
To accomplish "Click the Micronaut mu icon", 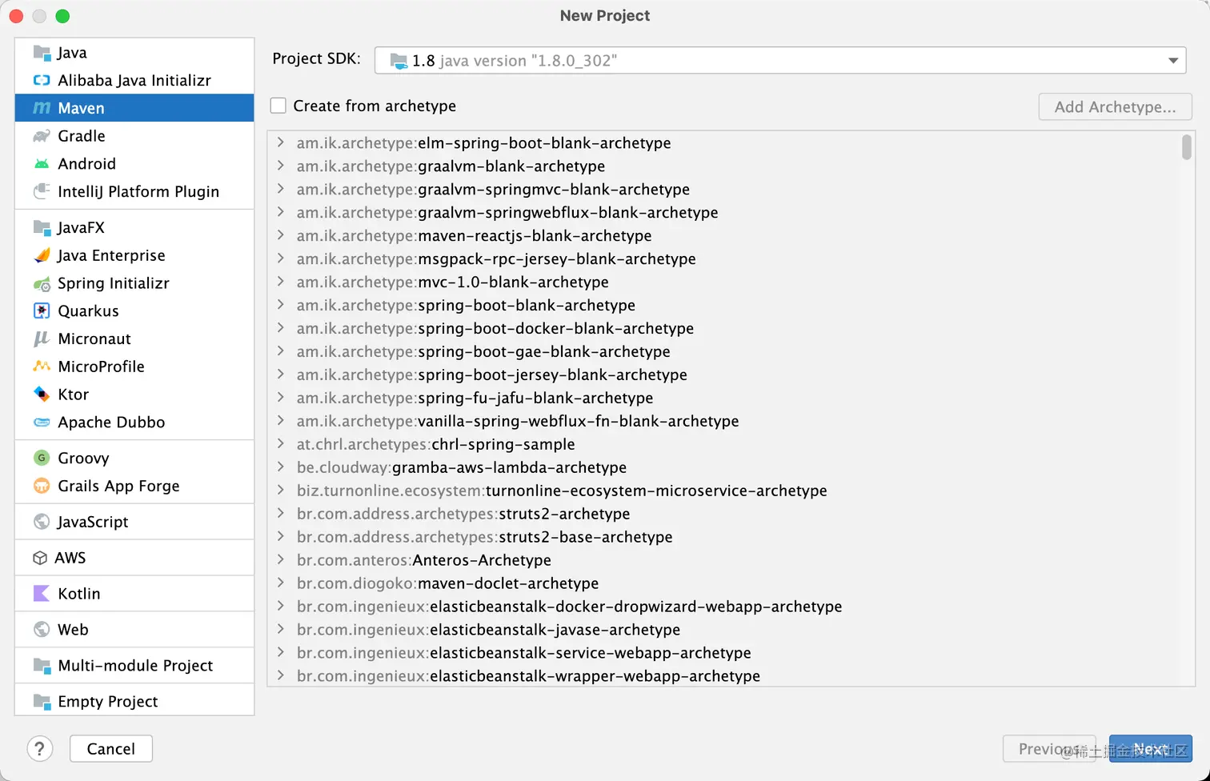I will coord(42,338).
